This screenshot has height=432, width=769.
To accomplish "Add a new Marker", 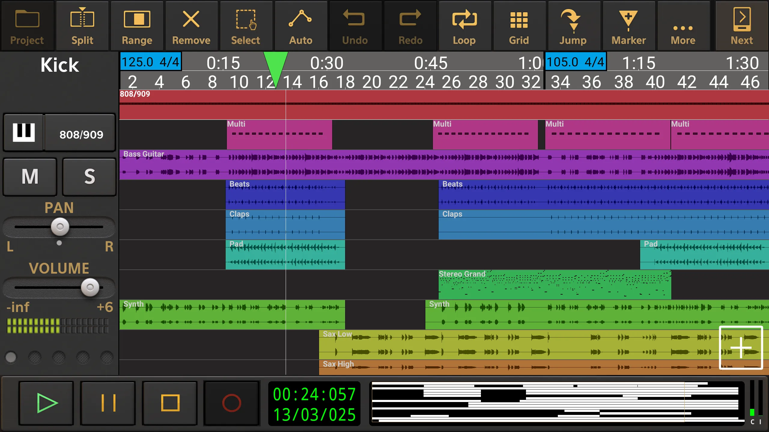I will coord(628,25).
